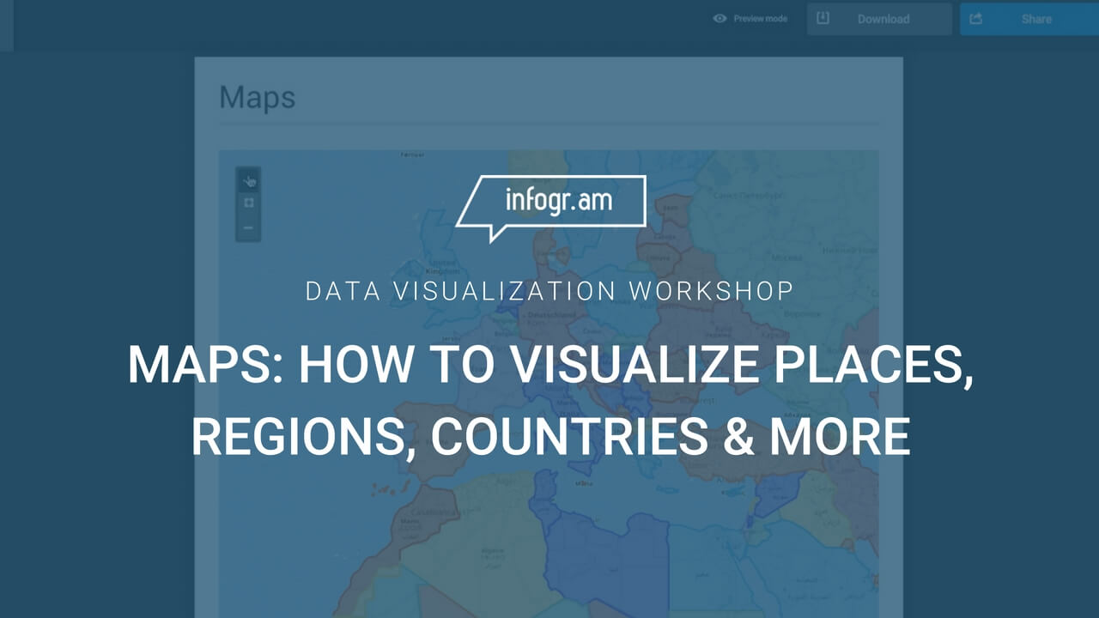The height and width of the screenshot is (618, 1099).
Task: Click the zoom out minus icon on the map toolbar
Action: [249, 227]
